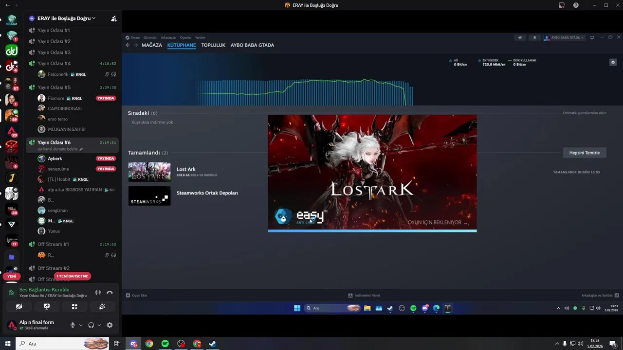623x350 pixels.
Task: Open Lost Ark thumbnail in completed downloads
Action: 149,172
